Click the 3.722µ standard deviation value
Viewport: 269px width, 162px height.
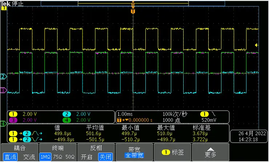[x=200, y=140]
